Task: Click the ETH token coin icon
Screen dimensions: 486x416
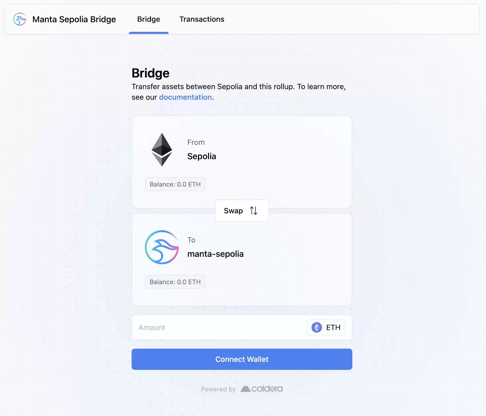Action: coord(317,327)
